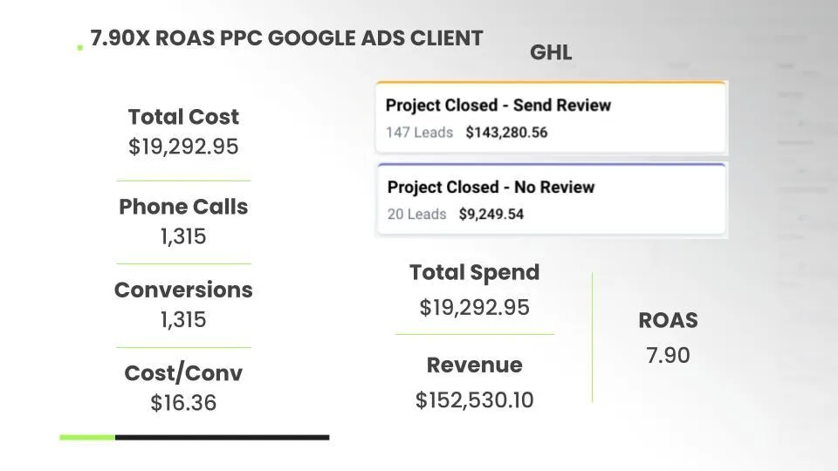
Task: Click the $9,249.54 pipeline value
Action: [x=491, y=215]
